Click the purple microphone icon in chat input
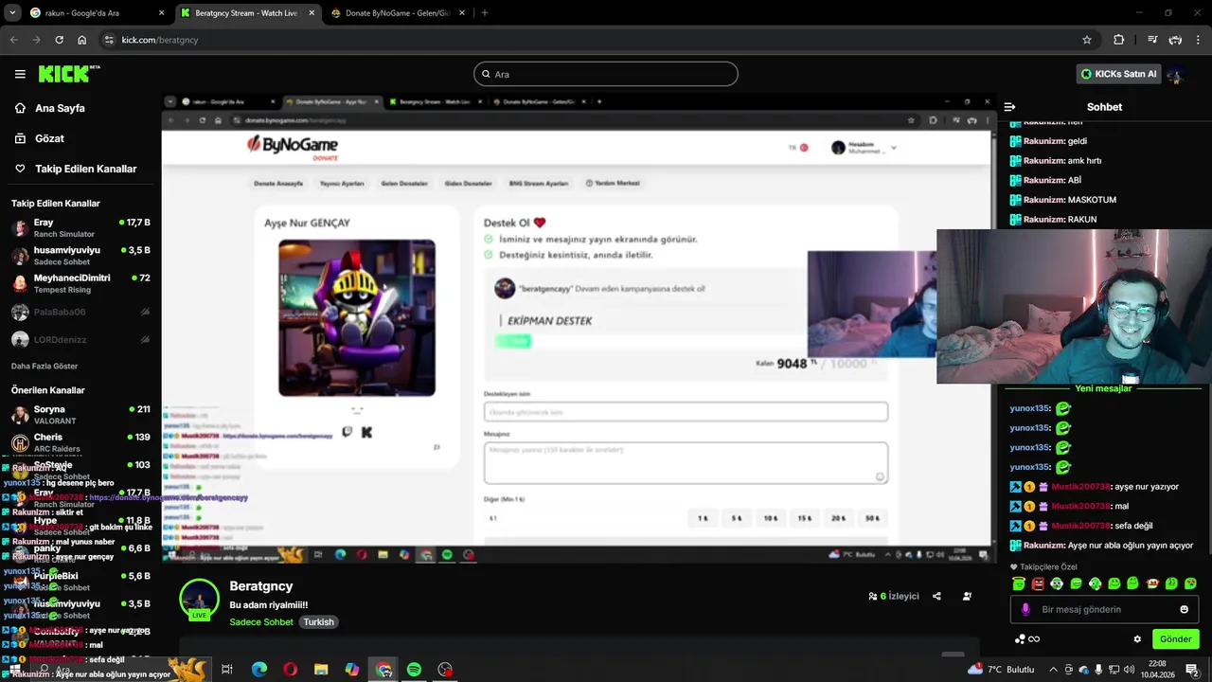1212x682 pixels. (1025, 609)
